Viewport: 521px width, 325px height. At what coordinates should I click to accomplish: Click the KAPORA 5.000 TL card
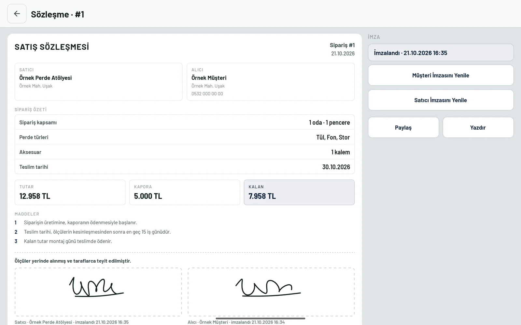[x=185, y=192]
